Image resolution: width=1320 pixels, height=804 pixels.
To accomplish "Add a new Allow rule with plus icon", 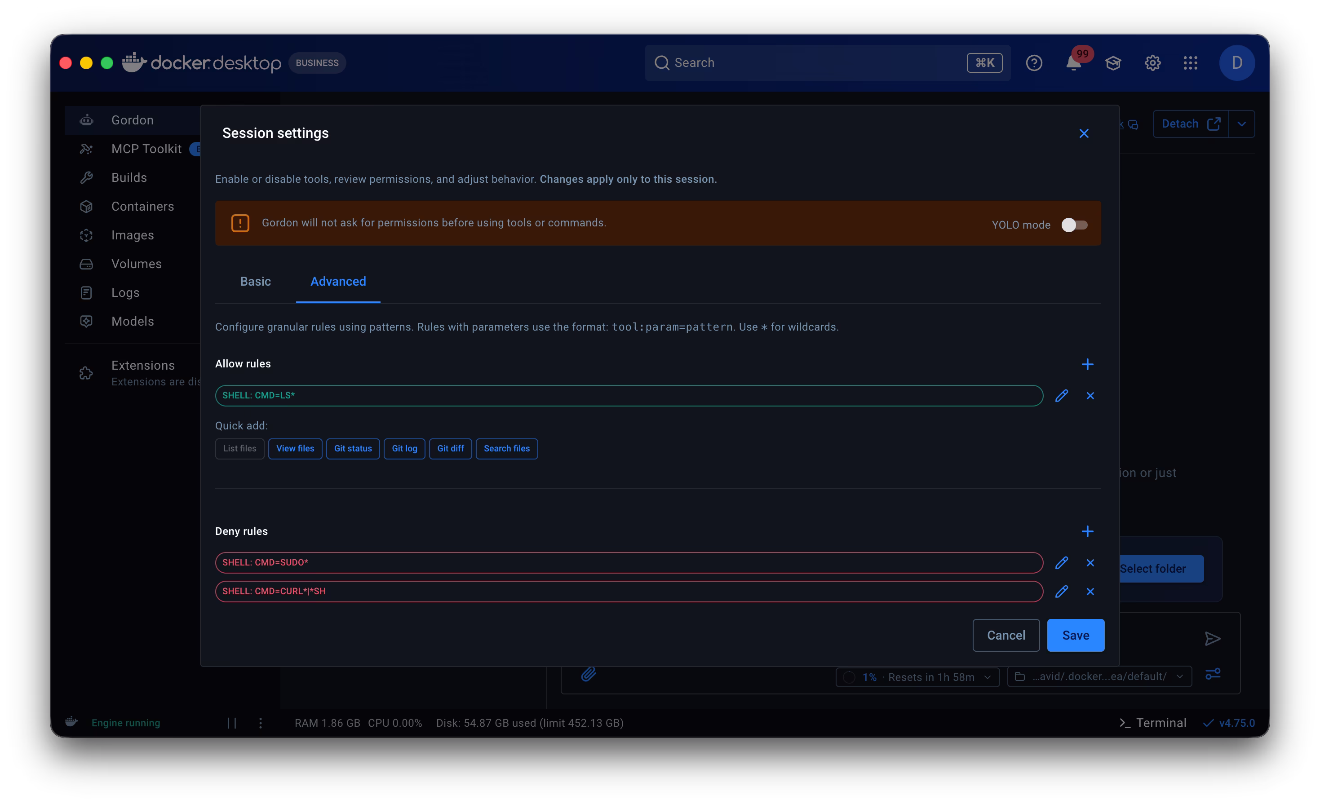I will [x=1087, y=364].
